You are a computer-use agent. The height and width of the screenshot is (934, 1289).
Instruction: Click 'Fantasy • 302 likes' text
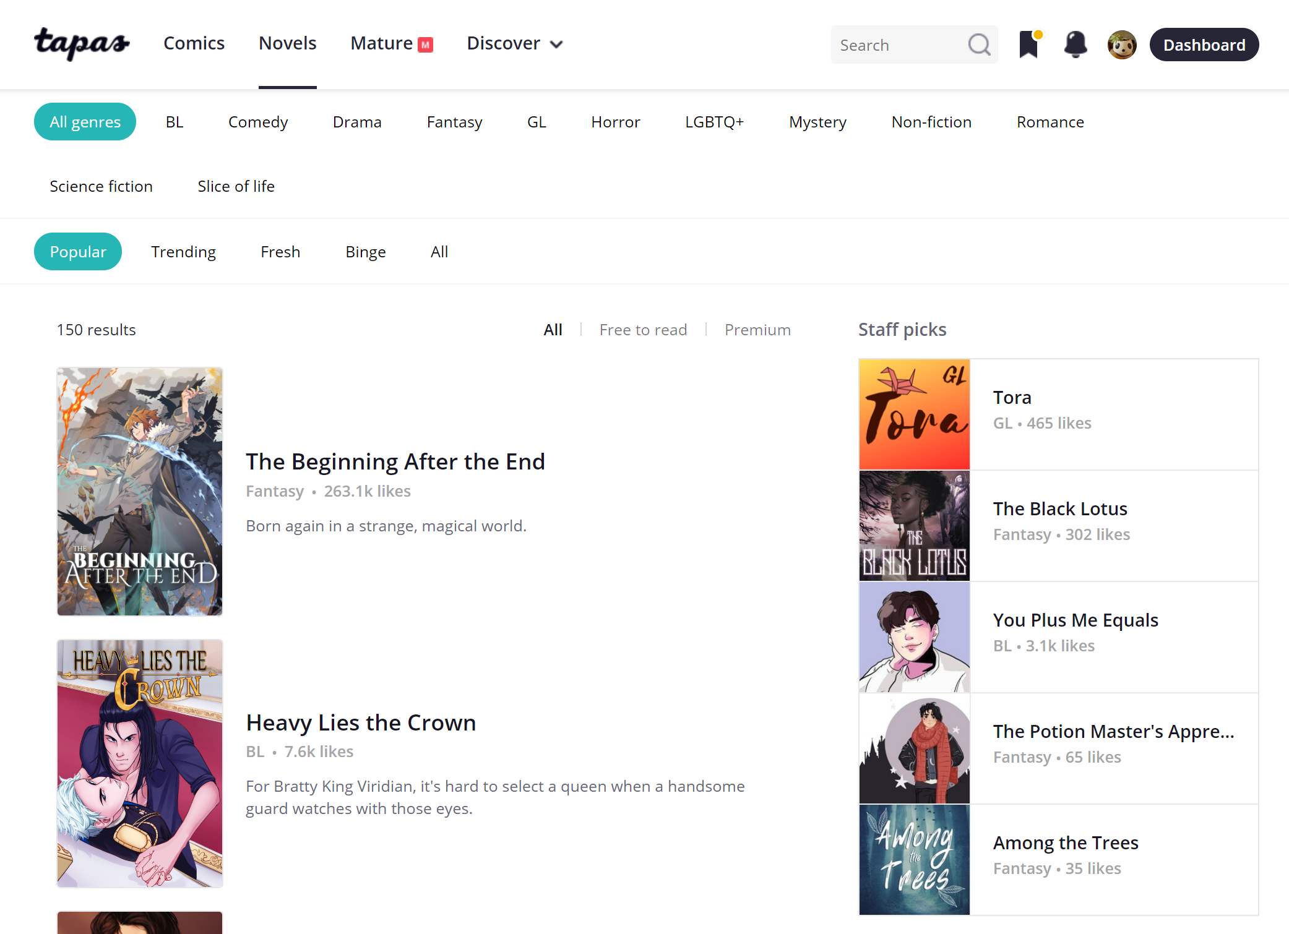(x=1061, y=534)
